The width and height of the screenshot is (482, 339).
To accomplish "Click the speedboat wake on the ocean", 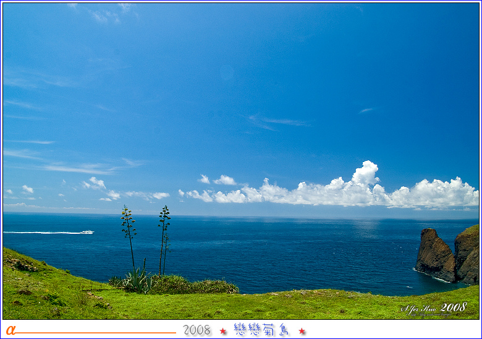I will coord(49,233).
